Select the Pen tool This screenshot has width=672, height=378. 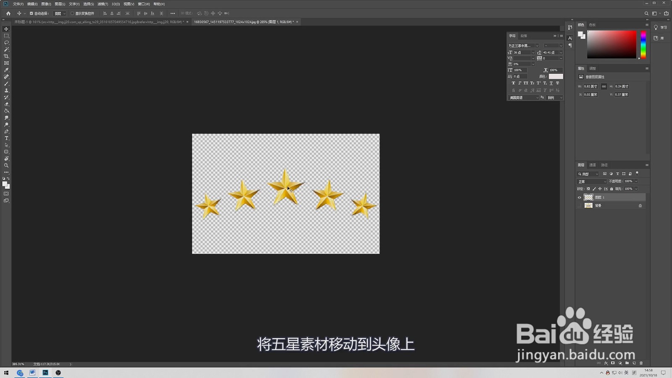(x=6, y=131)
